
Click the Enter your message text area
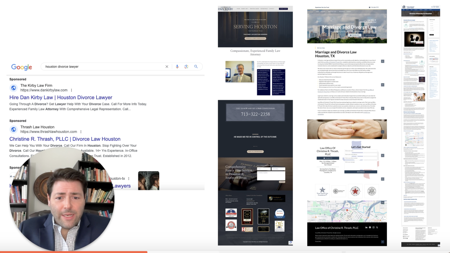pos(361,165)
